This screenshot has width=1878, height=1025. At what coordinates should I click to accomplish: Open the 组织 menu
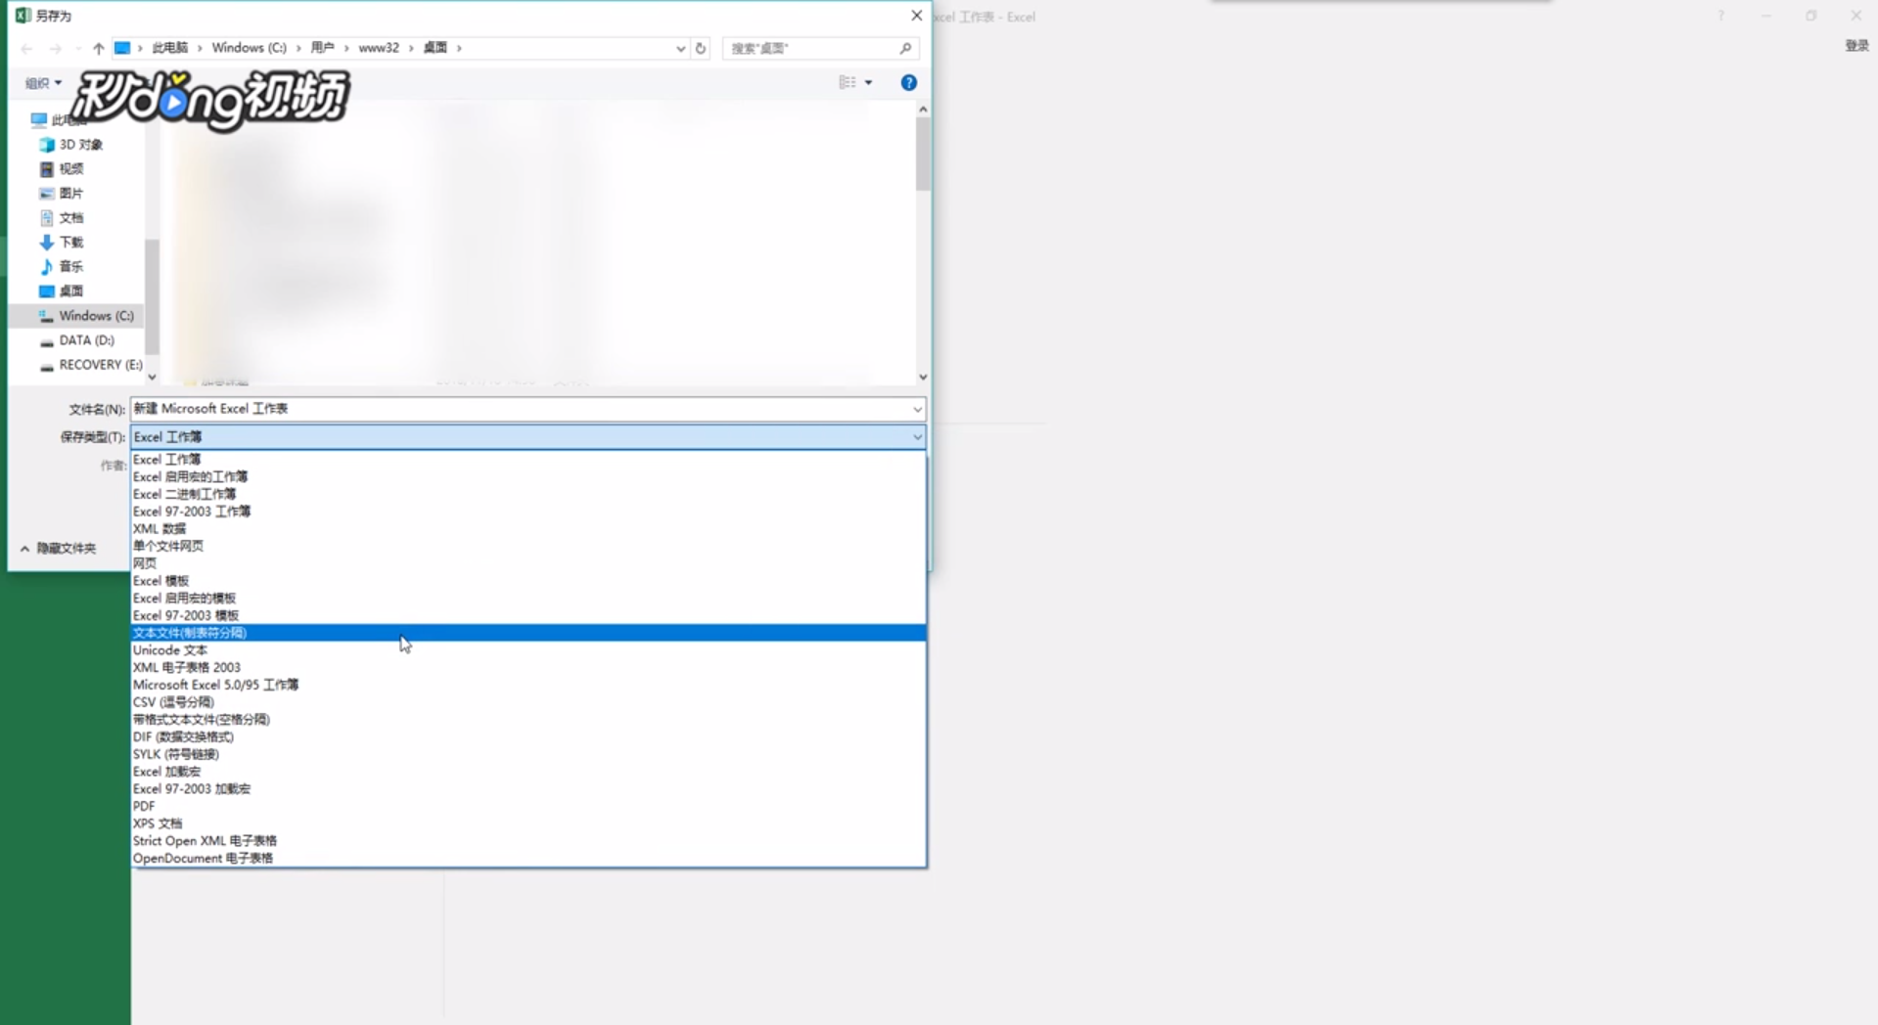click(43, 83)
